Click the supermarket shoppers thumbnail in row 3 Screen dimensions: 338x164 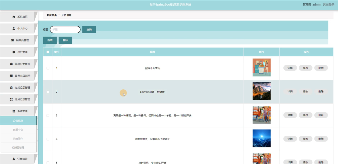[x=261, y=115]
